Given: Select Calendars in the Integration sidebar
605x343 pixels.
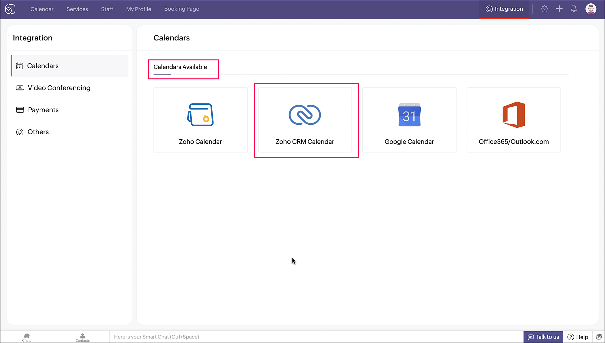Looking at the screenshot, I should 70,66.
